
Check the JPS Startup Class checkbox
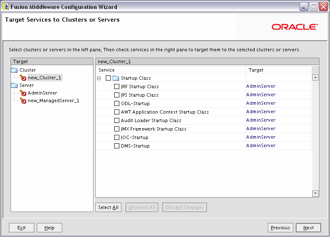[117, 95]
